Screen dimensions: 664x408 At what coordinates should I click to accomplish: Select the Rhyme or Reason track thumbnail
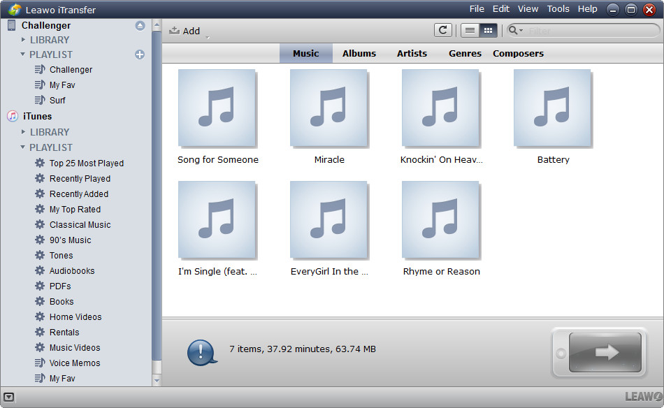click(441, 220)
